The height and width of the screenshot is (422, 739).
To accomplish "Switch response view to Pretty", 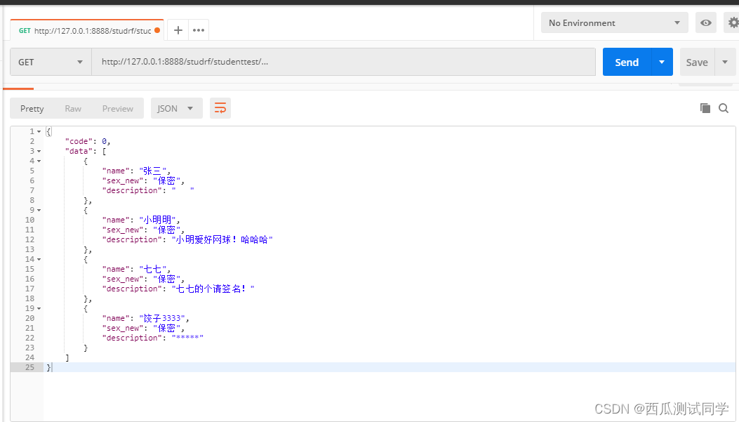I will 32,108.
